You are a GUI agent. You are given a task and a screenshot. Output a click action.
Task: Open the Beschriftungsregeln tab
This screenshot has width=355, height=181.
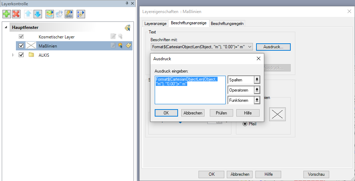[x=227, y=24]
